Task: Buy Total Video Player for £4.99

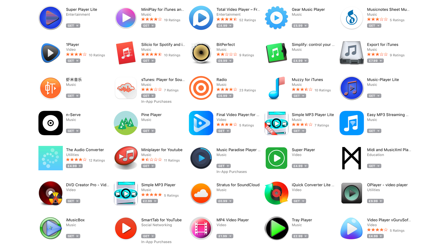Action: pos(223,26)
